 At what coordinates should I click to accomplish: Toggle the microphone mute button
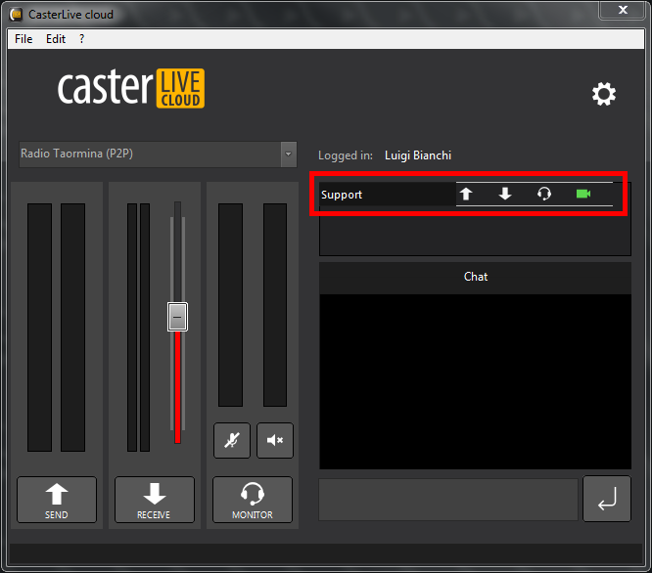[x=232, y=440]
